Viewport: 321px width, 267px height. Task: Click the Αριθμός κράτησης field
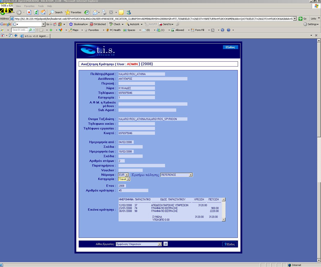pyautogui.click(x=133, y=190)
